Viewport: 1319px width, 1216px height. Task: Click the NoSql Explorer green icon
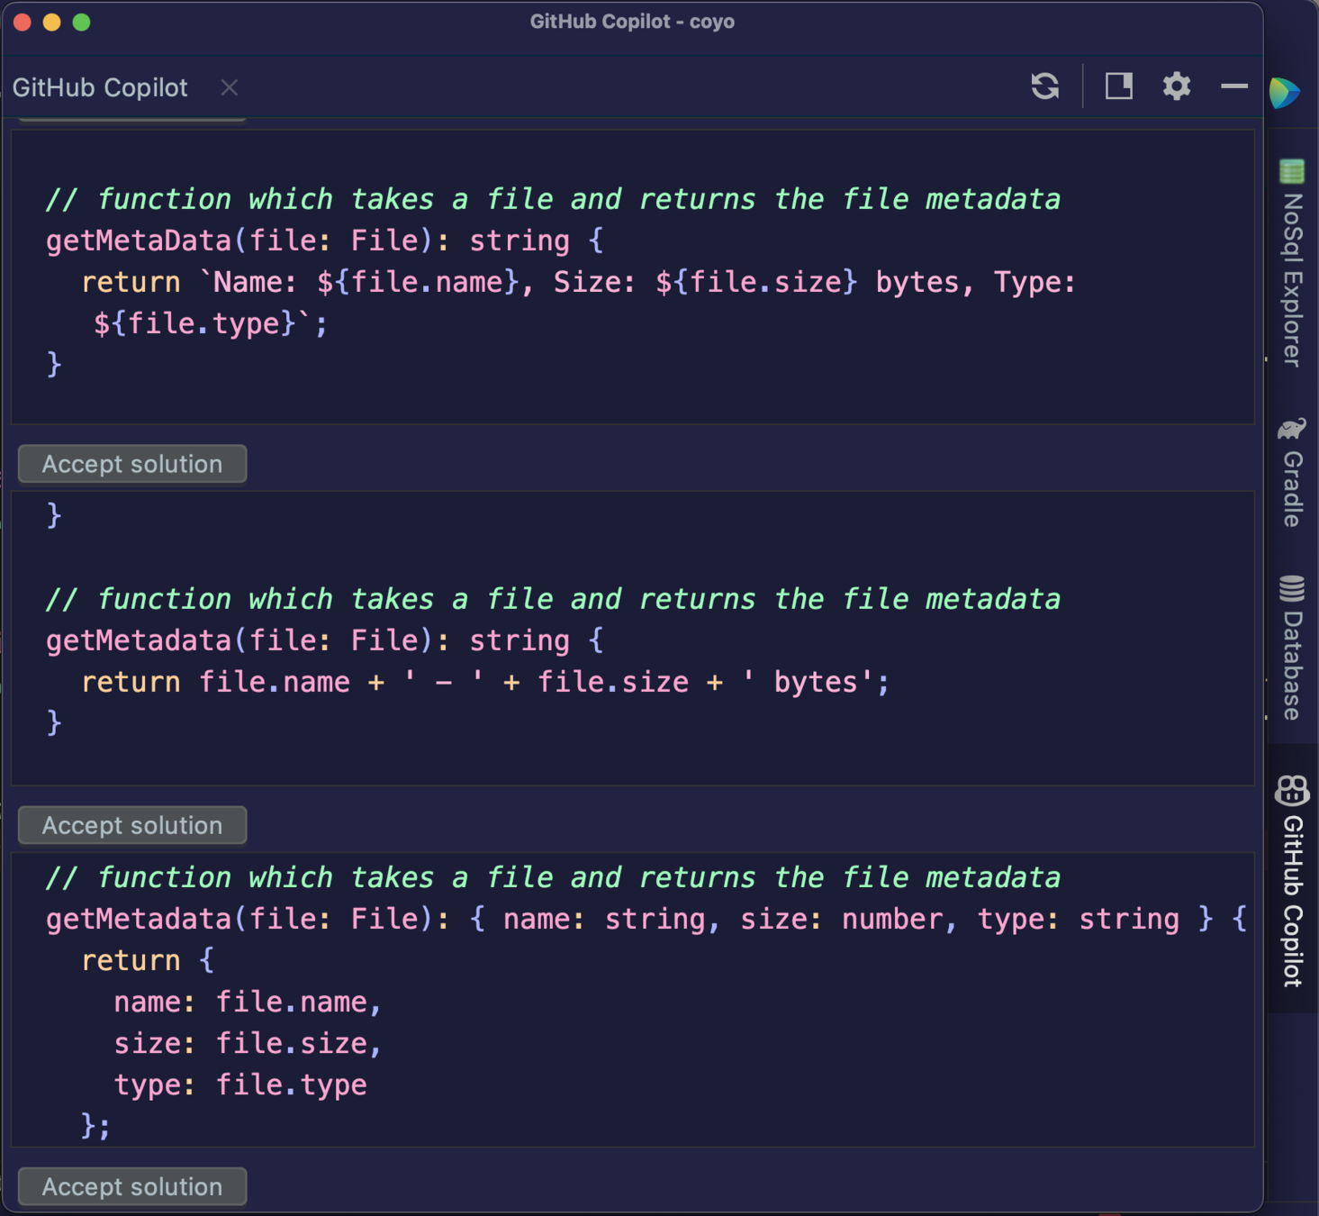coord(1292,170)
